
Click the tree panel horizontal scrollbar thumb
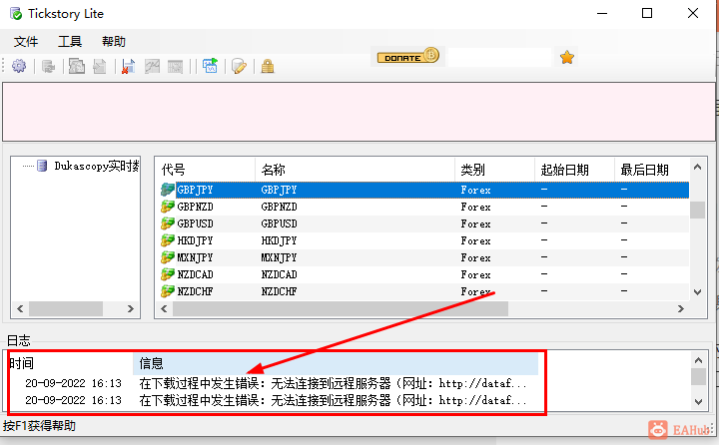pyautogui.click(x=66, y=309)
